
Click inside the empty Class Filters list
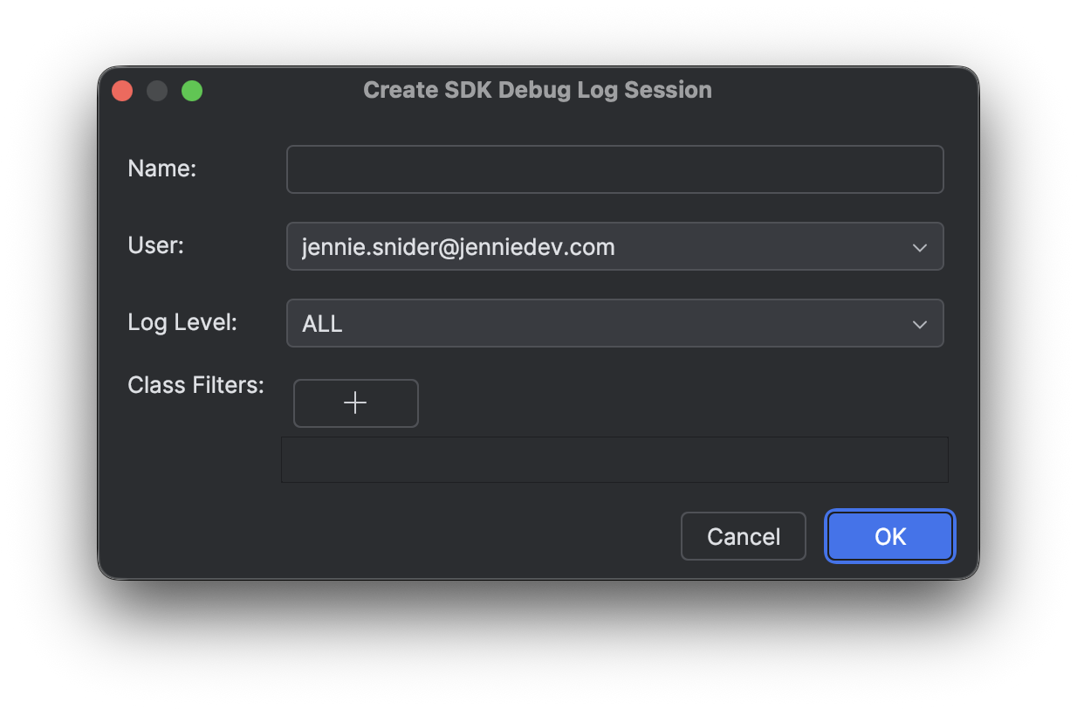[614, 459]
